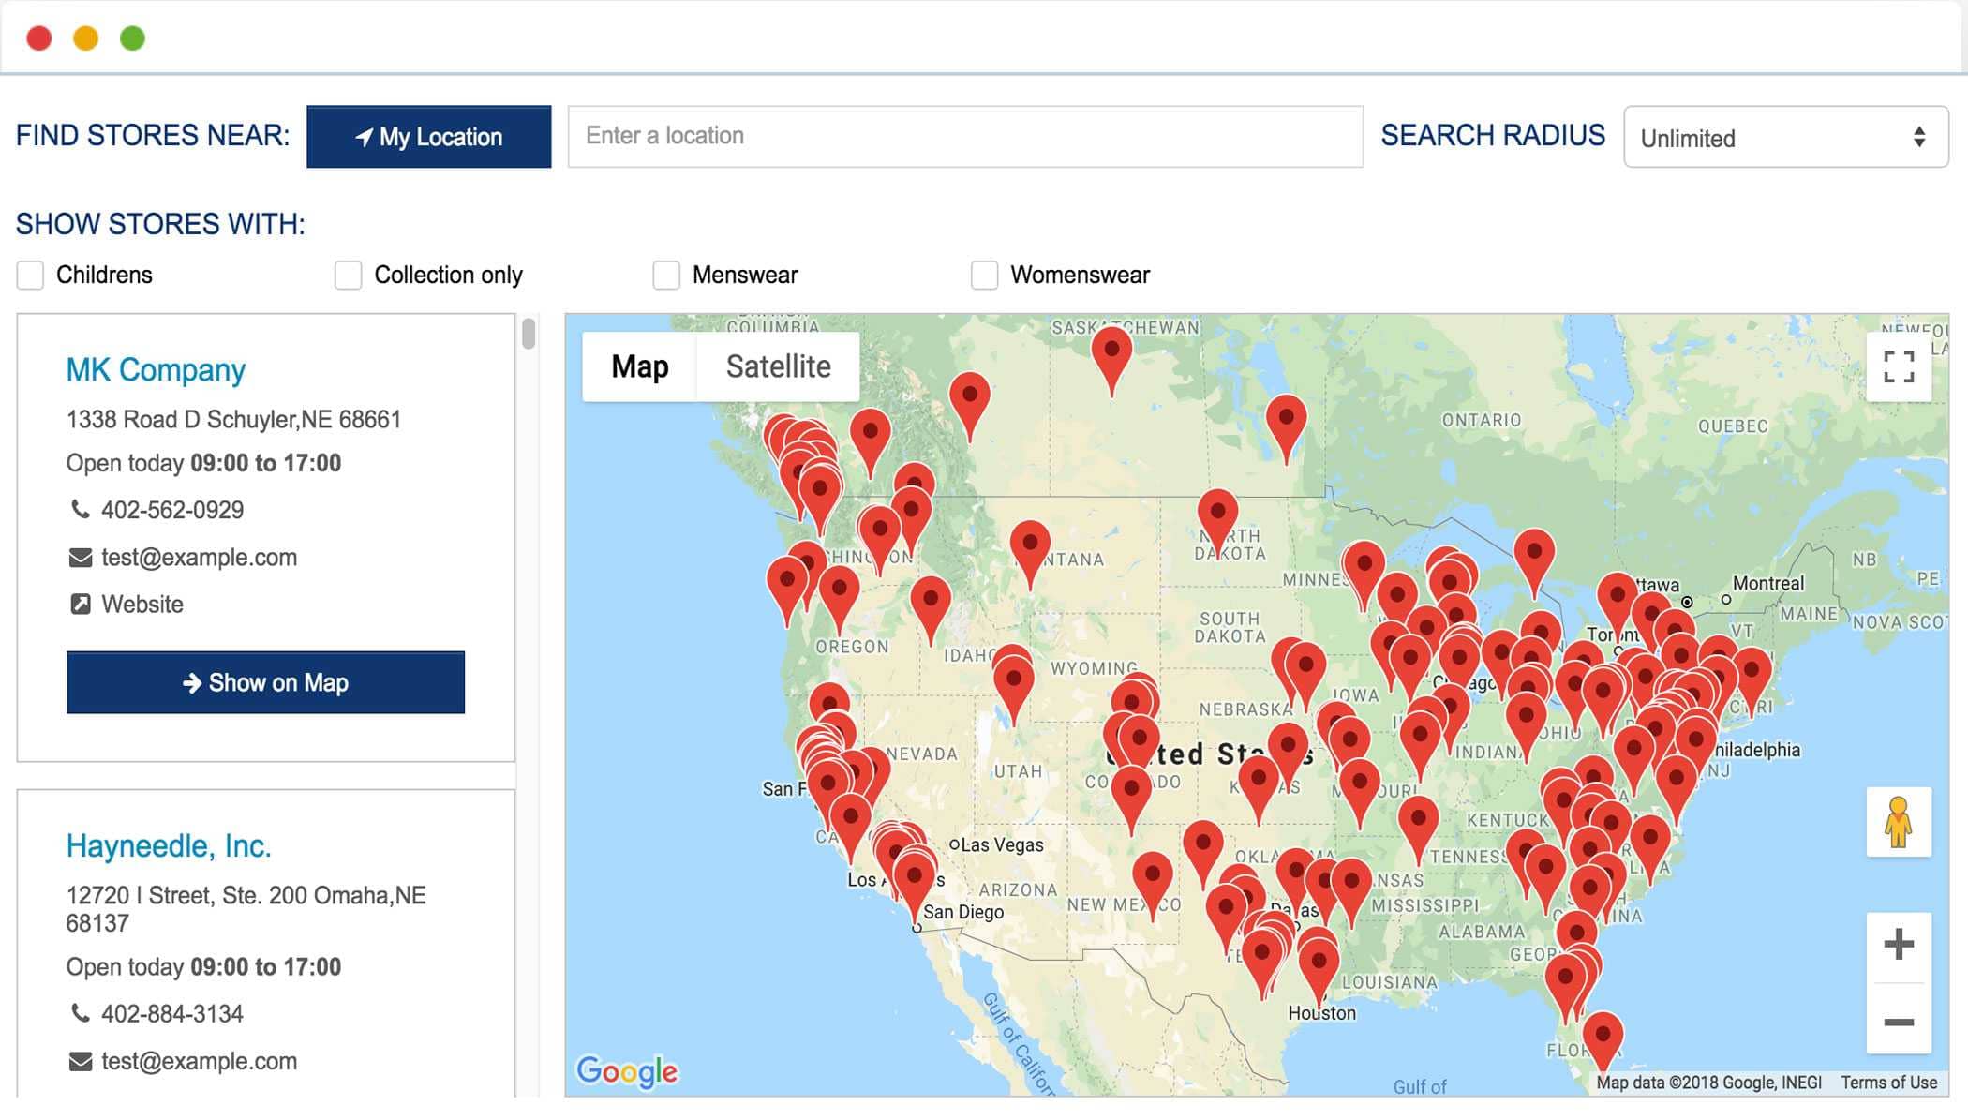Screen dimensions: 1968x1120
Task: Click Hayneedle email envelope icon
Action: tap(81, 1061)
